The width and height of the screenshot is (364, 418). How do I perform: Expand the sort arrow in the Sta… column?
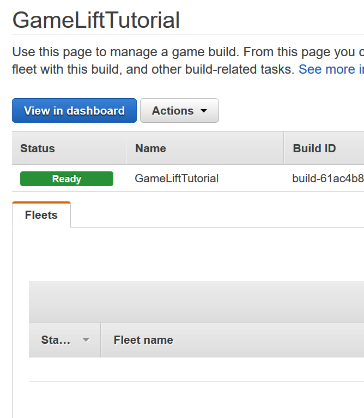[x=86, y=340]
